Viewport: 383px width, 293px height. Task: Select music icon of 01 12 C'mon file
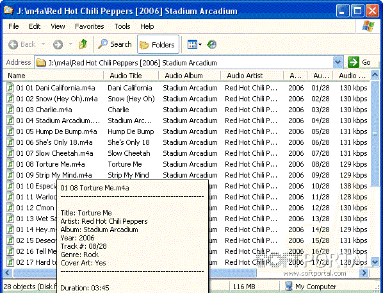pos(10,208)
